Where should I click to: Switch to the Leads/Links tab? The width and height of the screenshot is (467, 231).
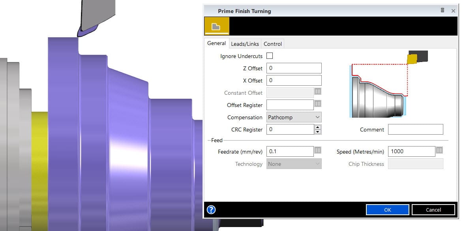click(x=245, y=44)
